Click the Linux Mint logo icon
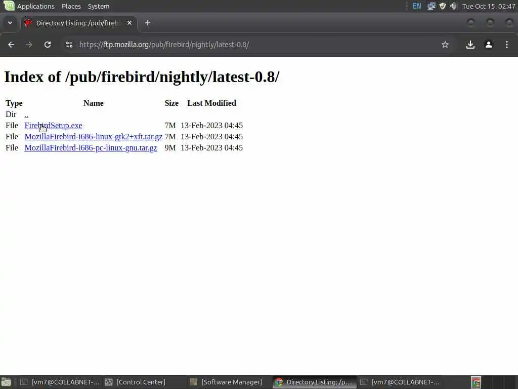Image resolution: width=518 pixels, height=389 pixels. (9, 6)
